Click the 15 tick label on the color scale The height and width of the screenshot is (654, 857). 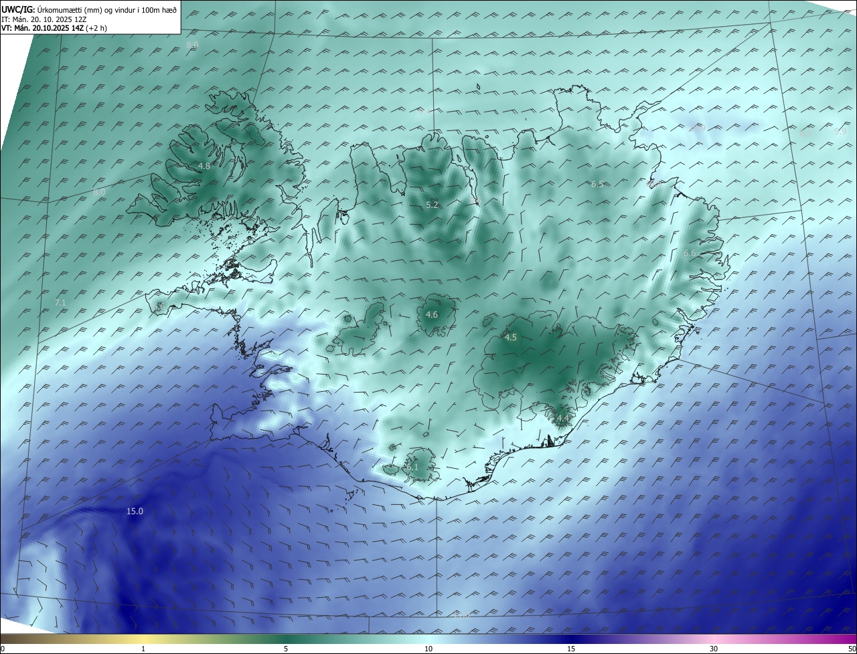[x=571, y=649]
